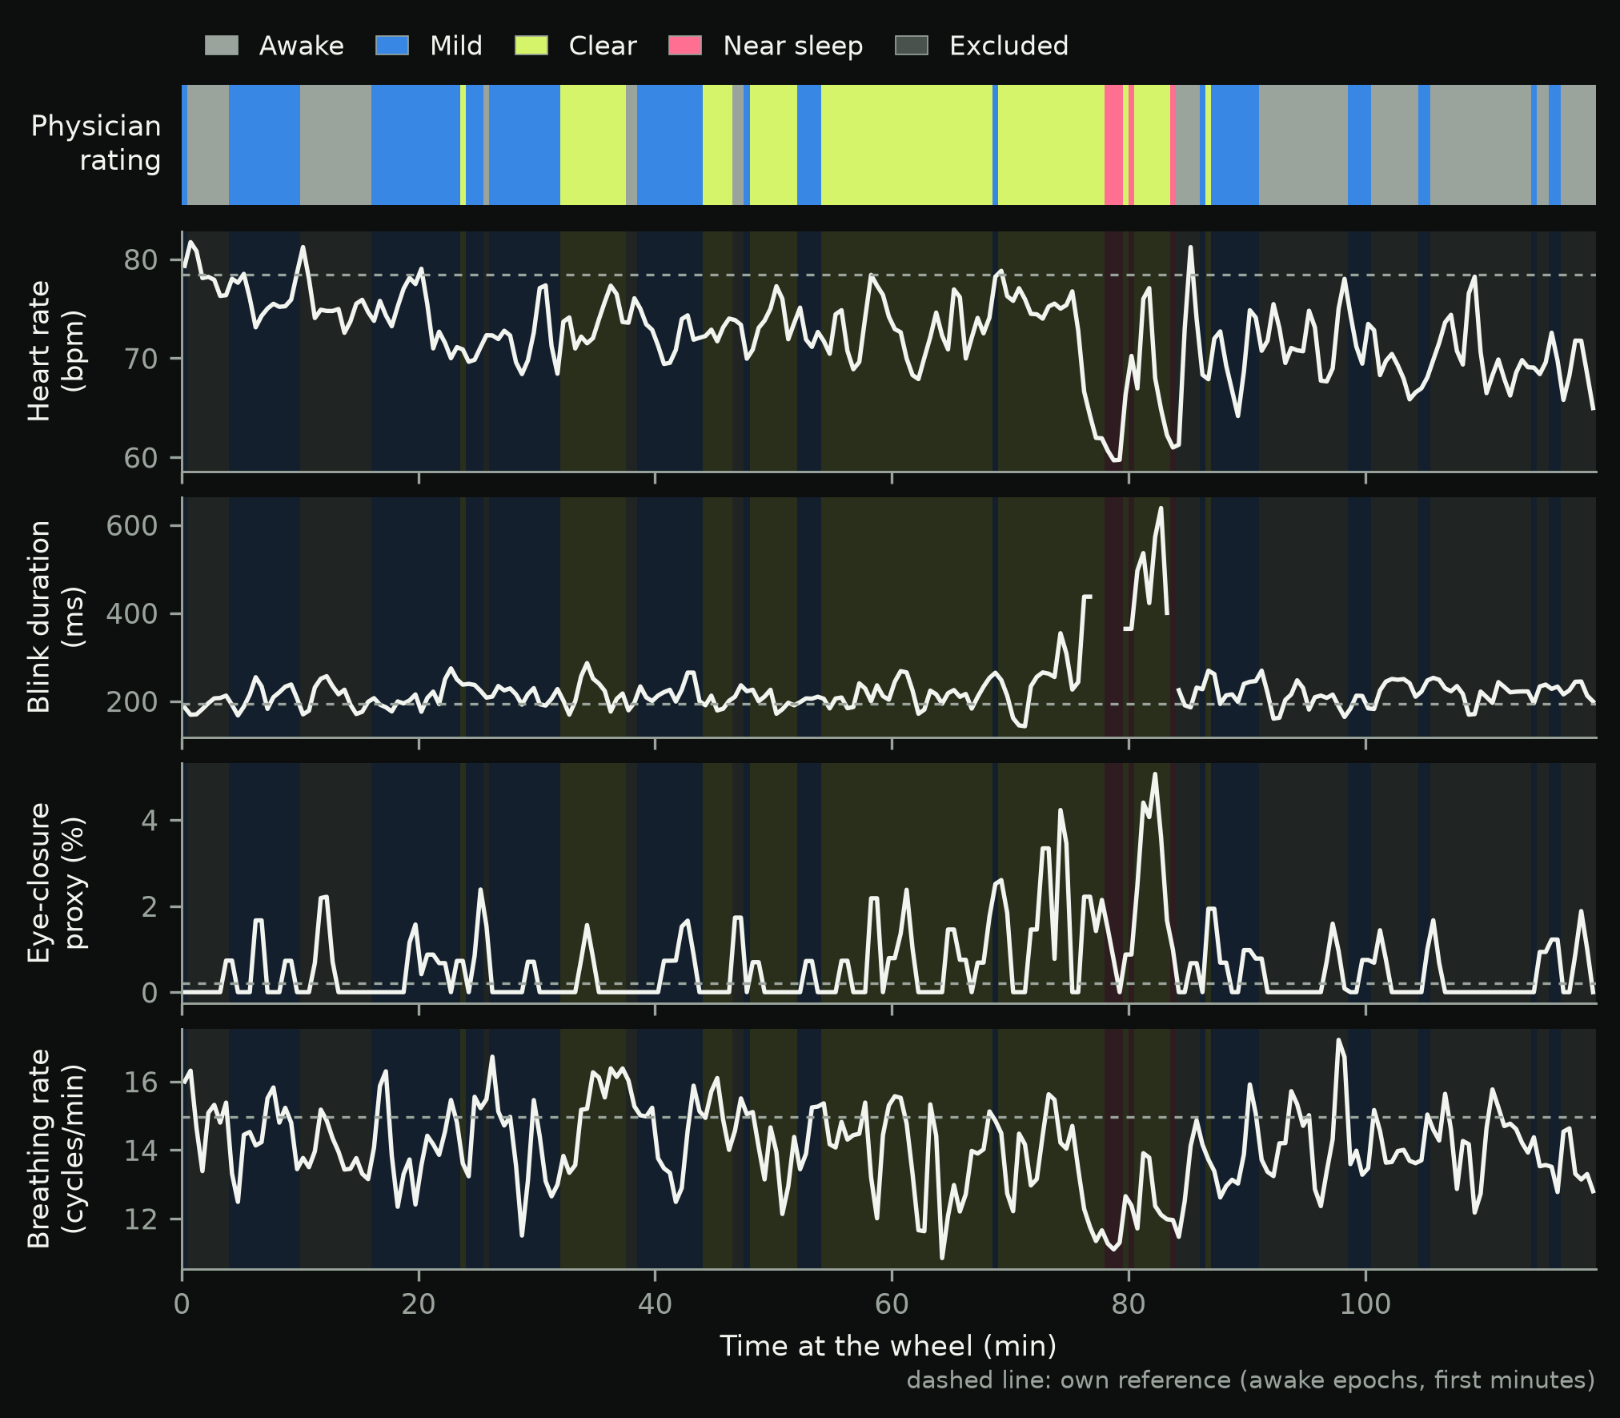Click the 'Near sleep' legend label
This screenshot has width=1620, height=1418.
793,46
